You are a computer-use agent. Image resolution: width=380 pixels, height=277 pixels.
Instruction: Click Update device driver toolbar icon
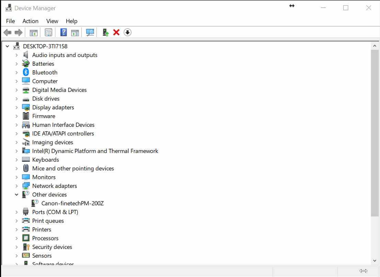[105, 32]
